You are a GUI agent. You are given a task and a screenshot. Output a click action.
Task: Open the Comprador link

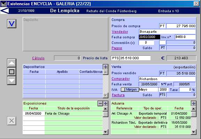tap(121, 79)
